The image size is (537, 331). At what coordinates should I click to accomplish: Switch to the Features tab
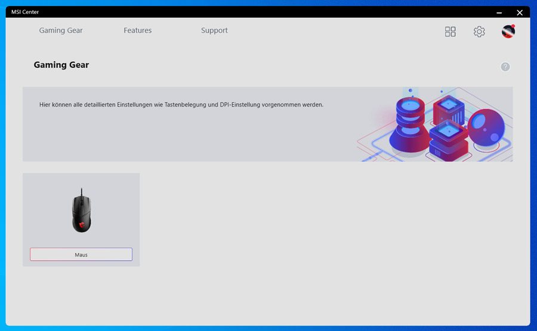click(138, 30)
